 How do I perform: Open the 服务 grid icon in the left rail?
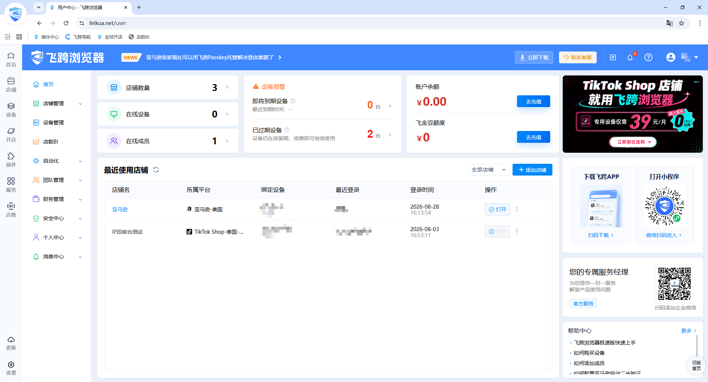[x=11, y=184]
